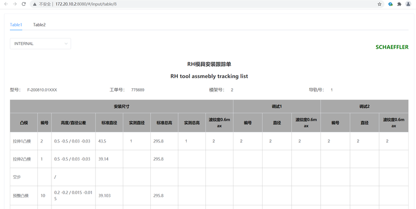This screenshot has height=209, width=416.
Task: Click 实测直径 cell in 拉伸2凸模 row
Action: pyautogui.click(x=137, y=159)
